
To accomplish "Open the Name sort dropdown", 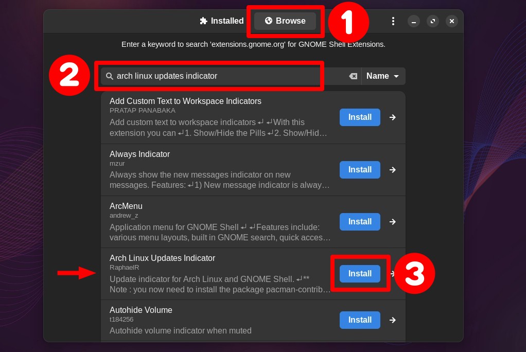I will click(383, 76).
